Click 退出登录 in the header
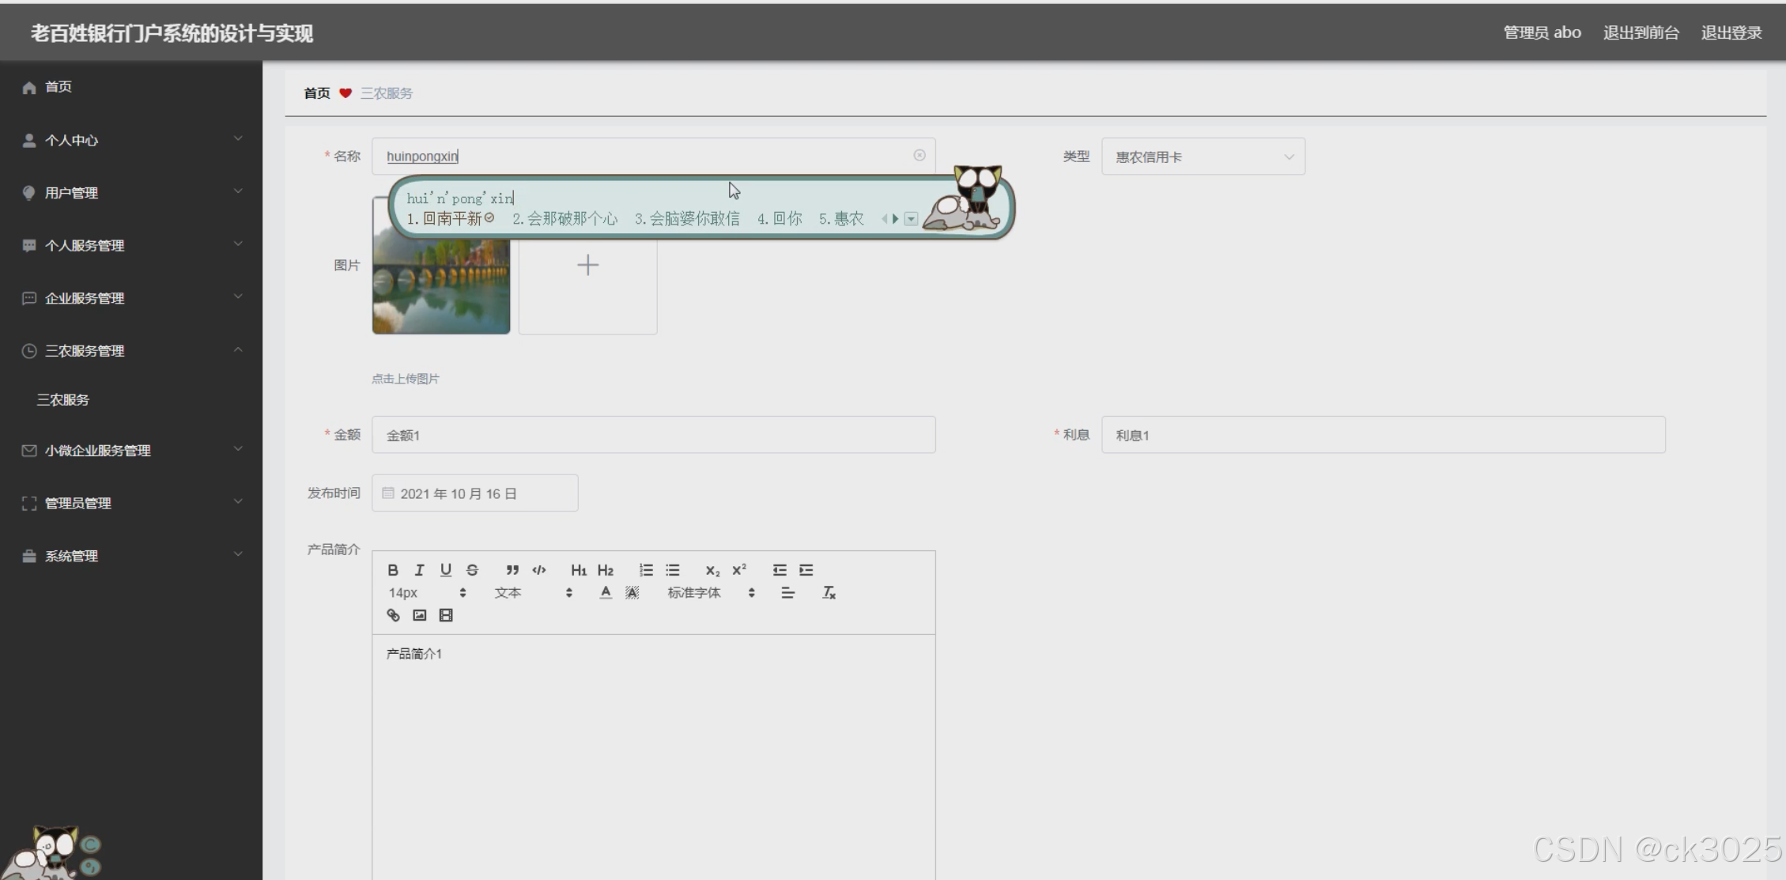 (x=1731, y=32)
